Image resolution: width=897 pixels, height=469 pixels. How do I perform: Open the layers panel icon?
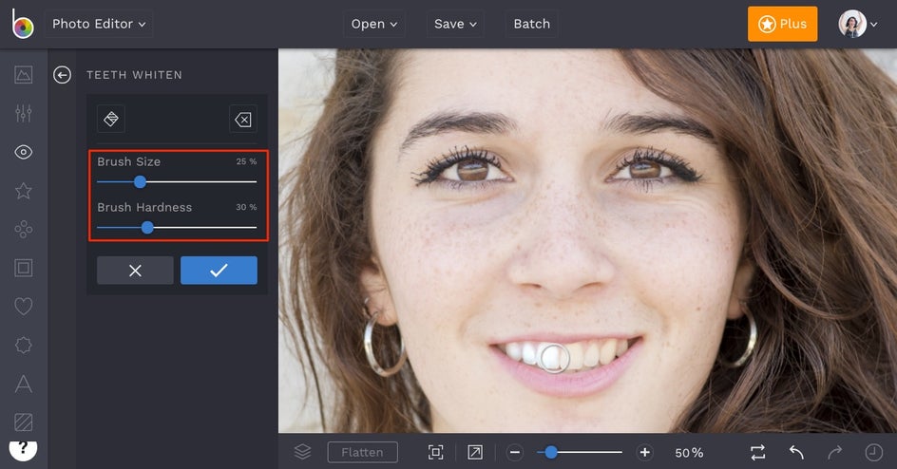point(302,453)
